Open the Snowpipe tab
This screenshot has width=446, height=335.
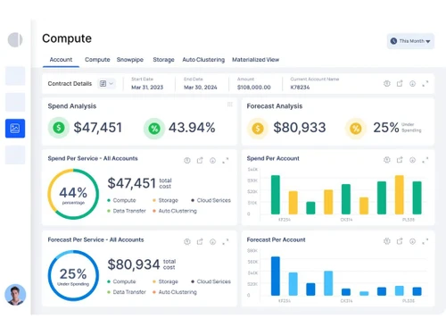coord(130,60)
